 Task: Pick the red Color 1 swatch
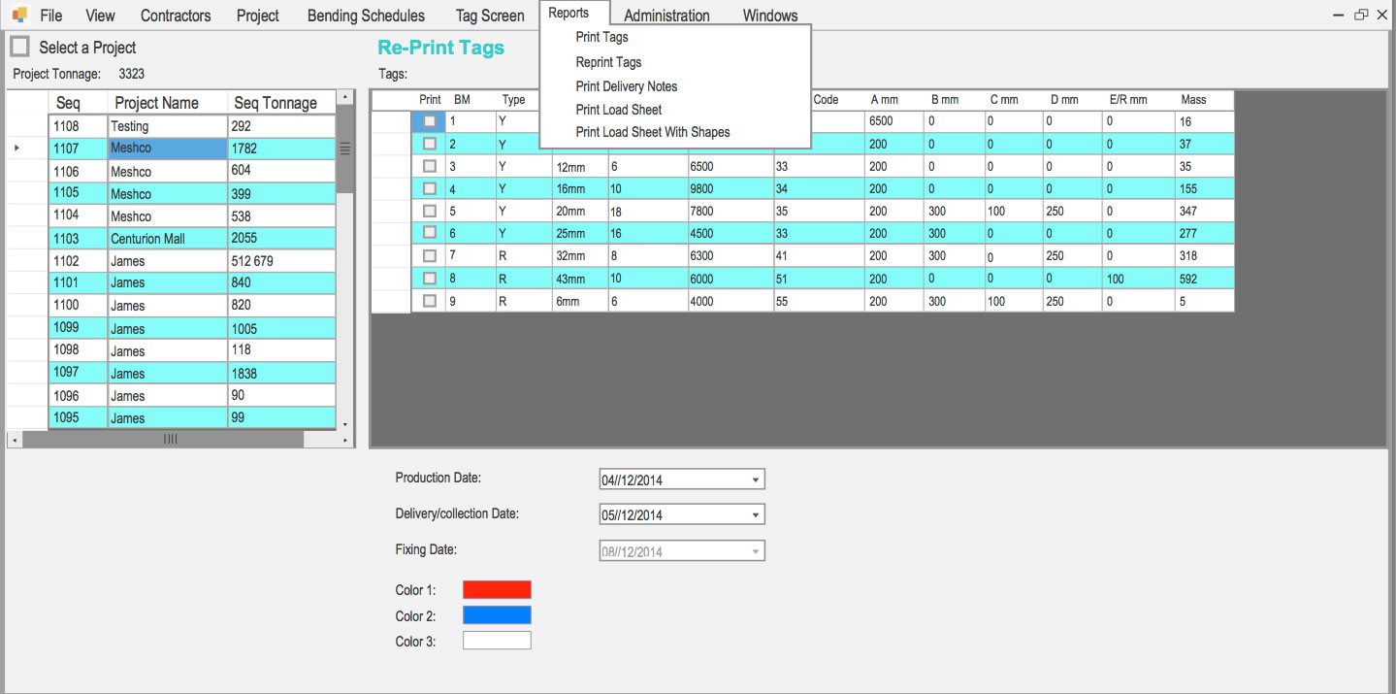click(497, 589)
